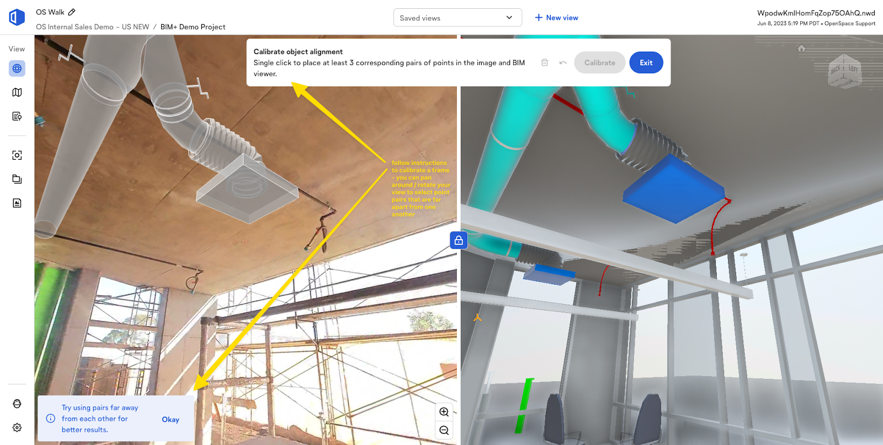The image size is (883, 445).
Task: Open settings gear in bottom sidebar
Action: [17, 427]
